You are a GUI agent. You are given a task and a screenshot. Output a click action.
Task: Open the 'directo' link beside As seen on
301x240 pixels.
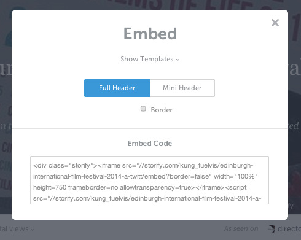(x=289, y=229)
